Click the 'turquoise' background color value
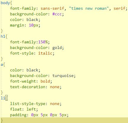128x123 pixels. pos(63,76)
